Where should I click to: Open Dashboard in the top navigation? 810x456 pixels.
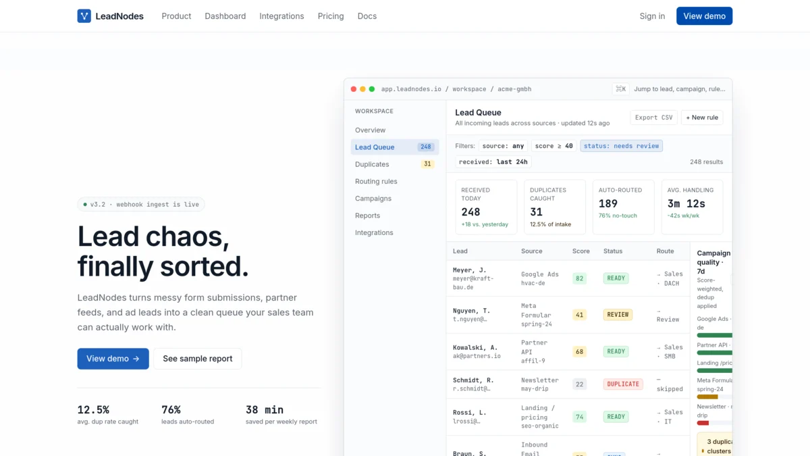point(225,16)
